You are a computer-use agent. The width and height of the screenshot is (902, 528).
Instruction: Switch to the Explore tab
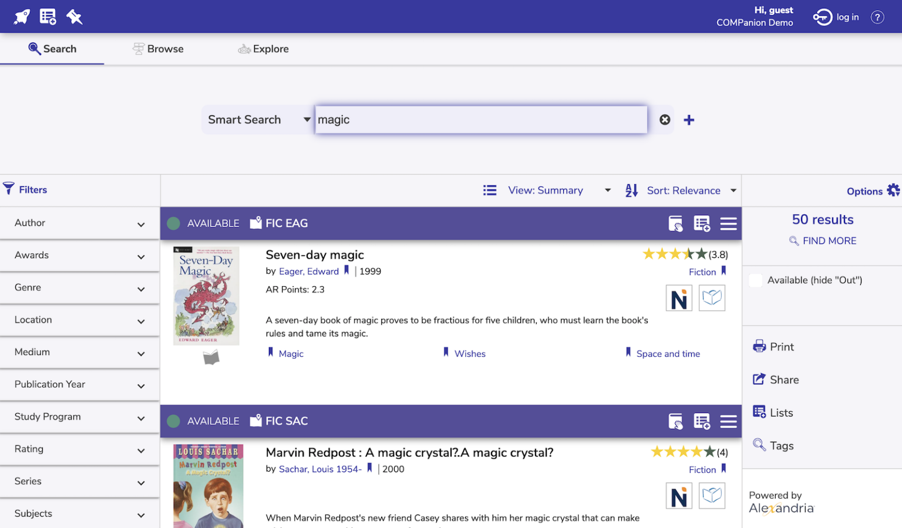click(263, 49)
